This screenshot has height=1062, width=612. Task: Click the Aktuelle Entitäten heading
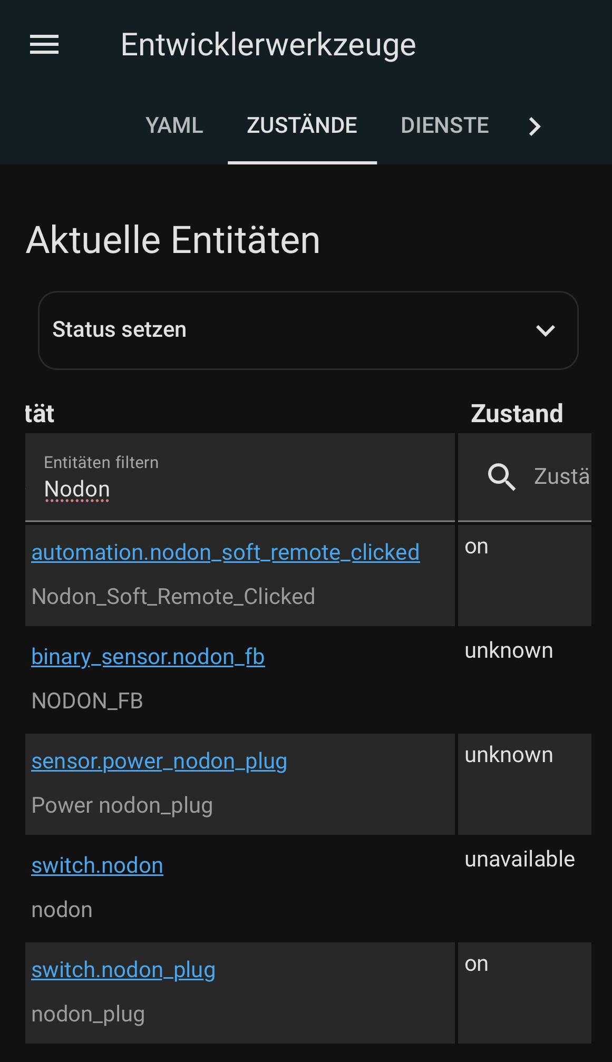[173, 240]
